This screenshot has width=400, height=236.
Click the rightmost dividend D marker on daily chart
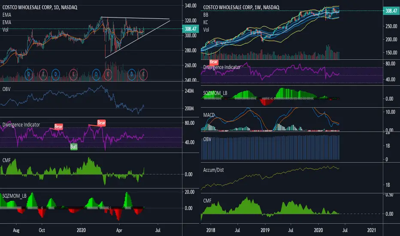pyautogui.click(x=132, y=75)
